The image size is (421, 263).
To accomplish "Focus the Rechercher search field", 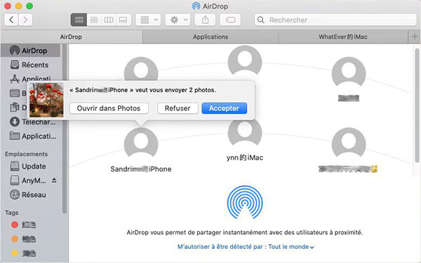I will pos(335,20).
